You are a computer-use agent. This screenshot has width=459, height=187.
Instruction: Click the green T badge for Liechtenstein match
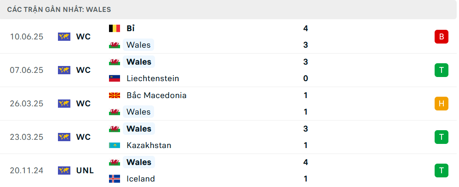point(441,70)
